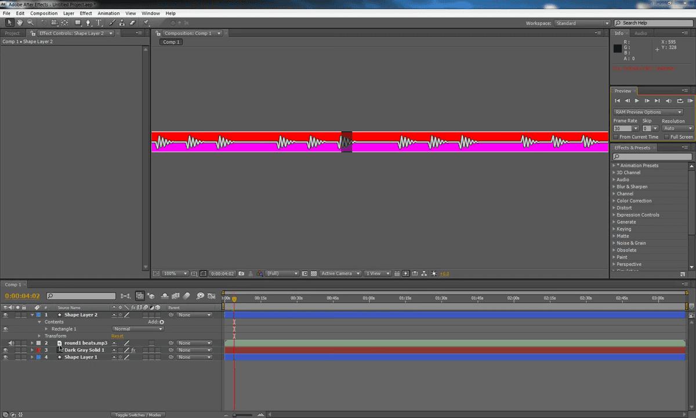Screen dimensions: 696x418
Task: Expand the Transform property group
Action: pos(39,336)
